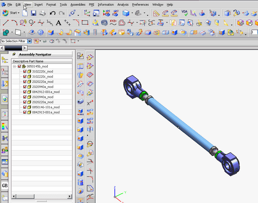Open the Start menu dropdown arrow
258x203 pixels.
coord(18,13)
